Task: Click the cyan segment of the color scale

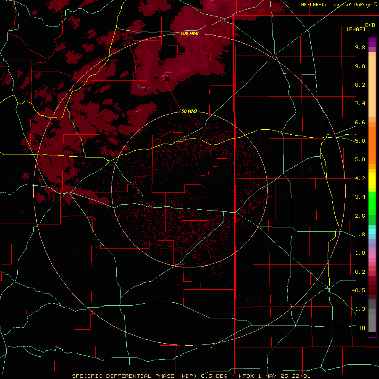Action: [372, 232]
